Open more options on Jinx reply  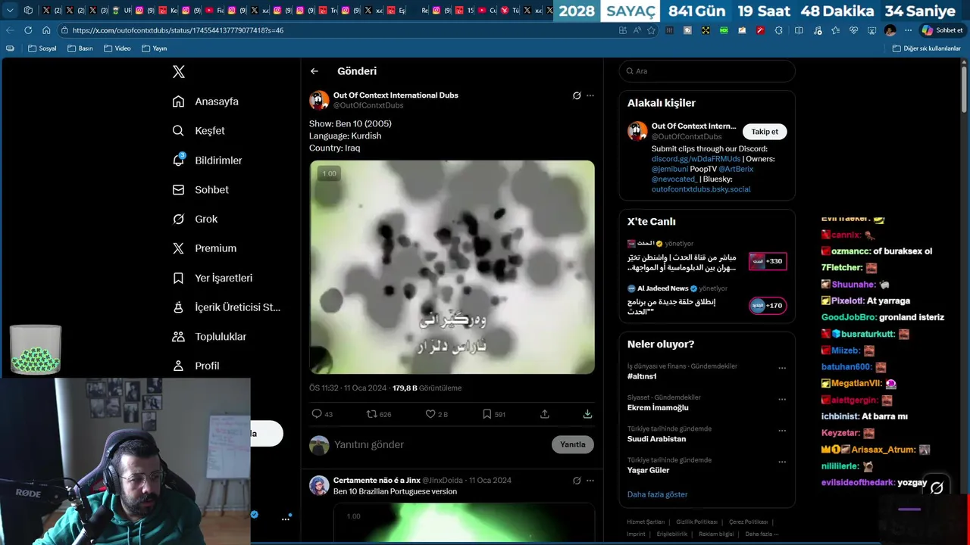click(590, 480)
